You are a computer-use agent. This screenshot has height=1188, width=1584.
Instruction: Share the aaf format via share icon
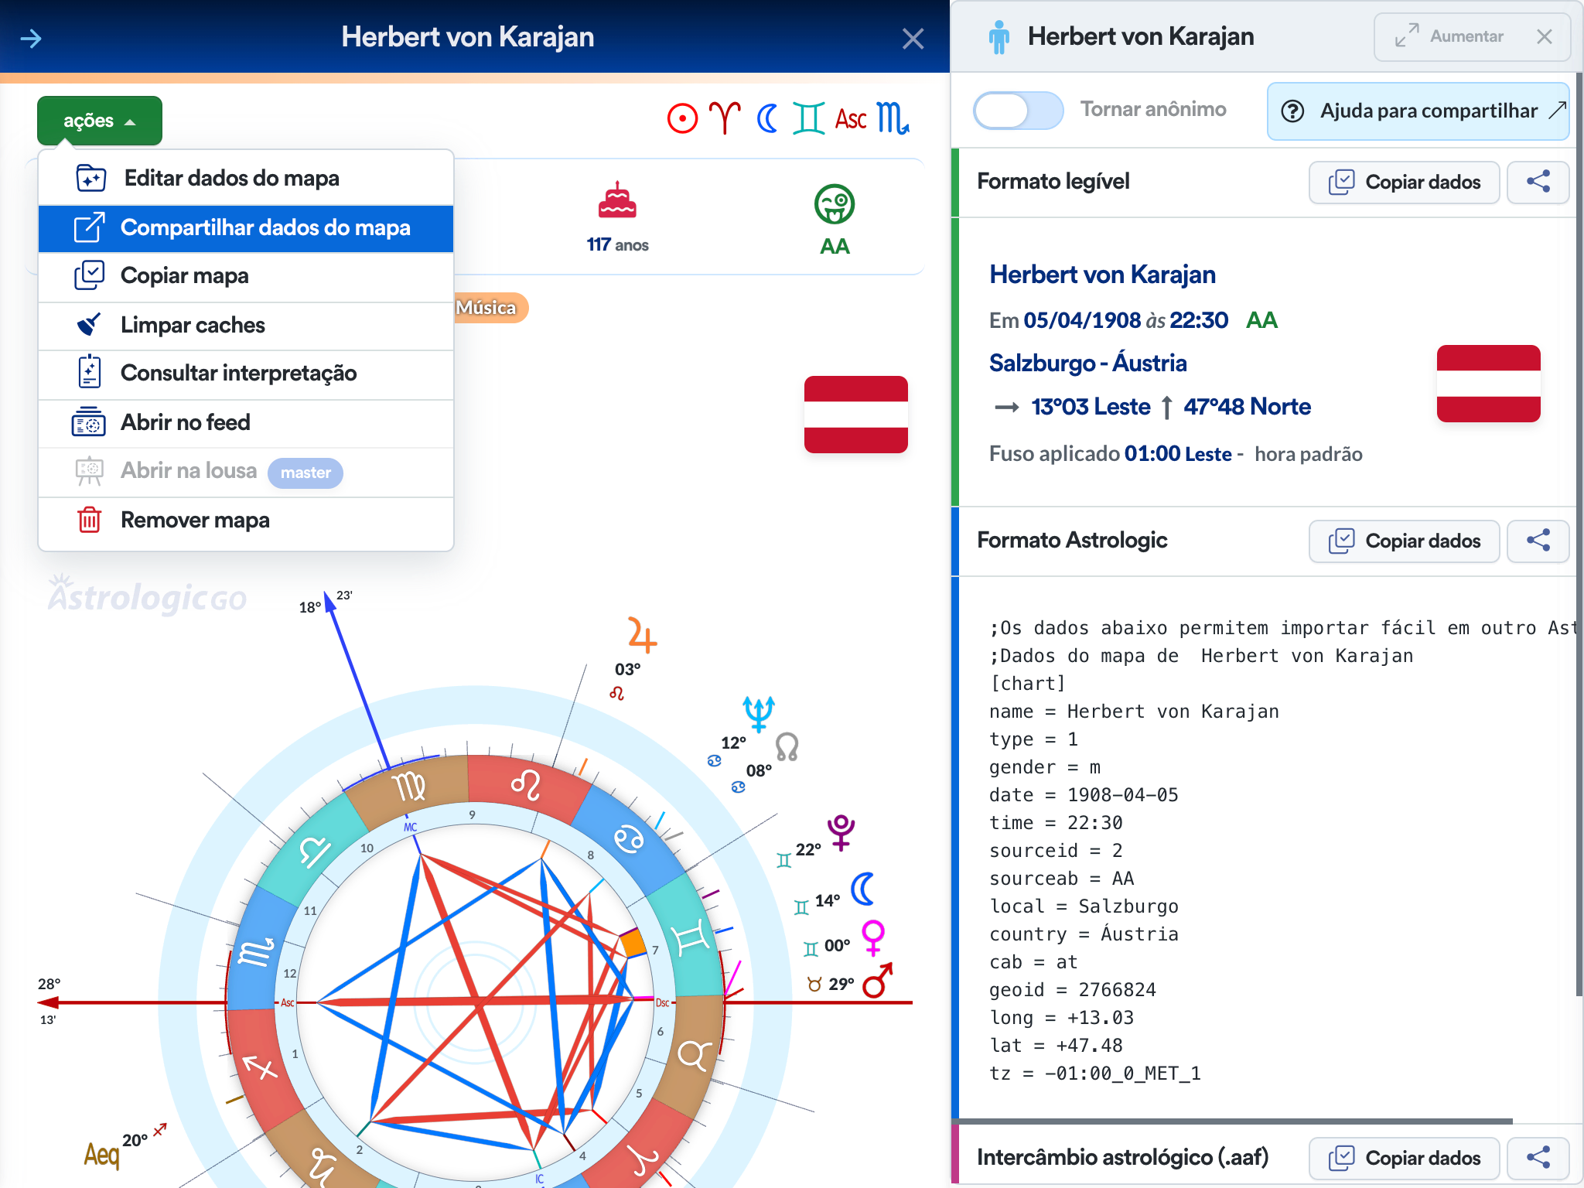pos(1538,1158)
